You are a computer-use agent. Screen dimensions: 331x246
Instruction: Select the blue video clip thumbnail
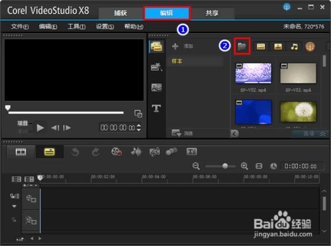tap(254, 112)
